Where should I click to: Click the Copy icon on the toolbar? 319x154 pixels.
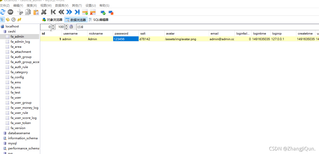click(27, 12)
